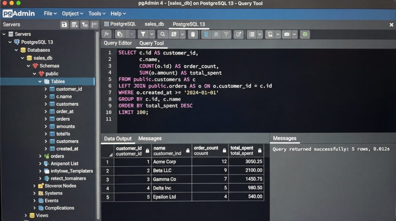Open the File menu
396x221 pixels.
coord(50,14)
